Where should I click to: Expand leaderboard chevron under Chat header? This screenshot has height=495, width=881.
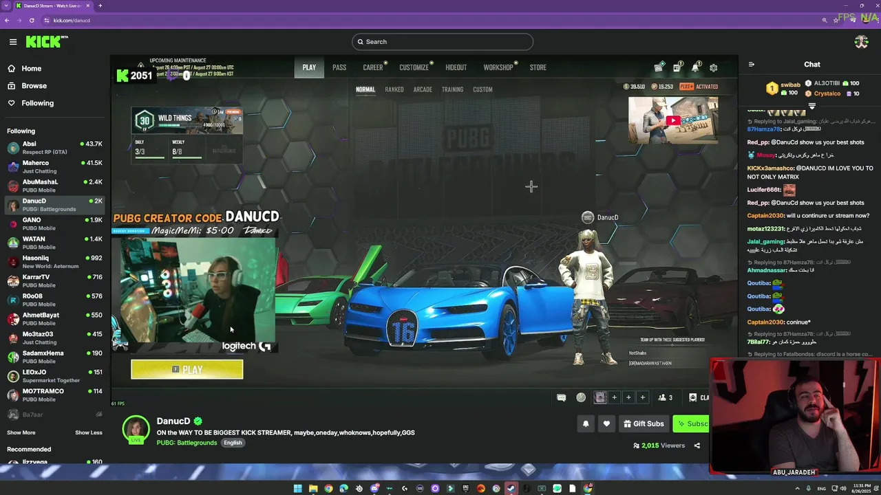click(x=811, y=106)
